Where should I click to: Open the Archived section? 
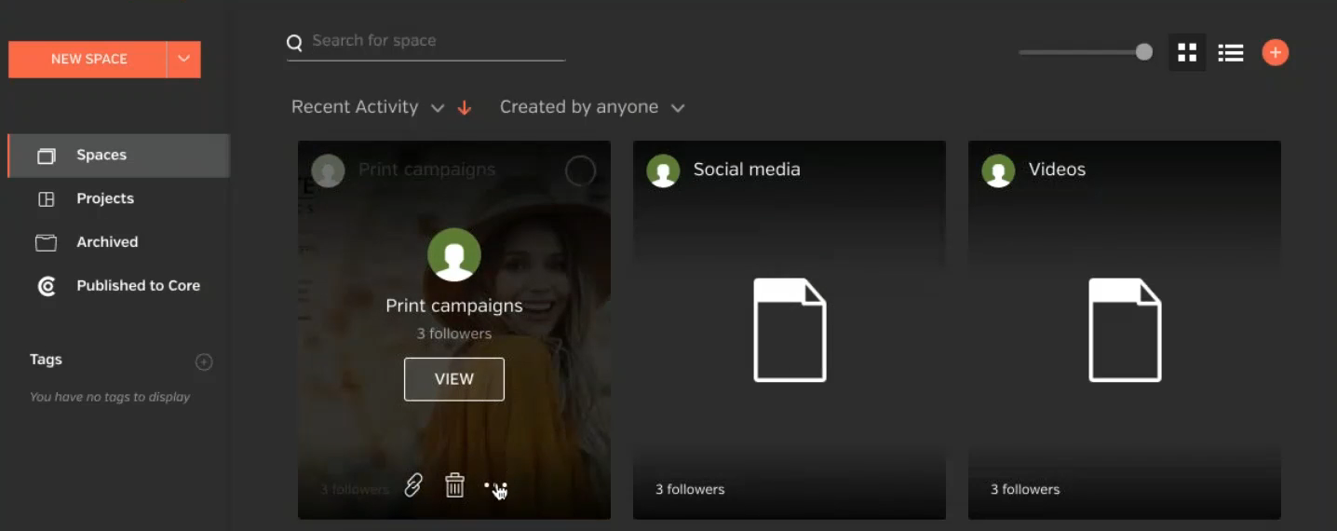(106, 242)
